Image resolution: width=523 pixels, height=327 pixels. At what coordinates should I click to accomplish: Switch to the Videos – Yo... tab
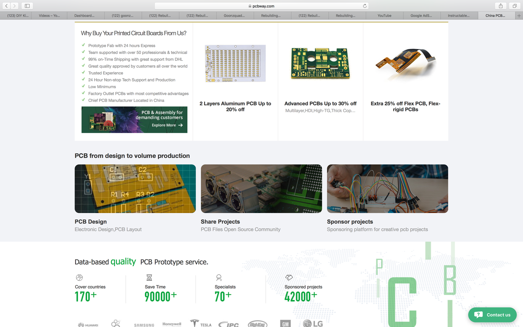49,15
